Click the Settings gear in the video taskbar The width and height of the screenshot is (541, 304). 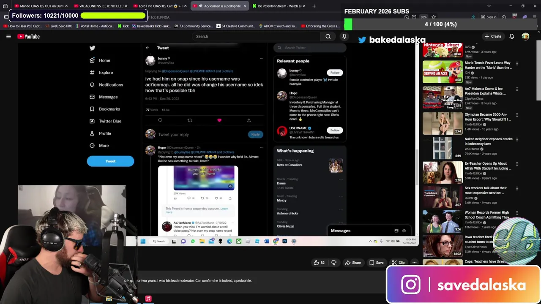(294, 242)
